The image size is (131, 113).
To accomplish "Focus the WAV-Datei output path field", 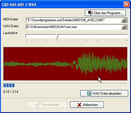I will coord(74,27).
